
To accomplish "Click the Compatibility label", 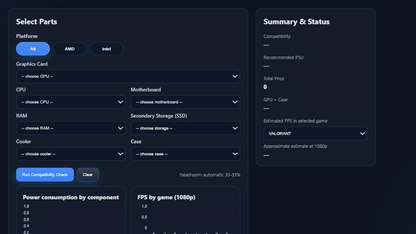I will [x=277, y=36].
